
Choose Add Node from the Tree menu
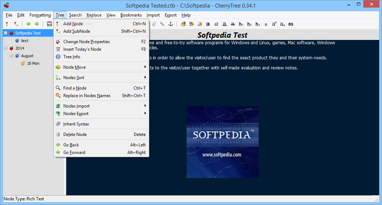tap(101, 24)
